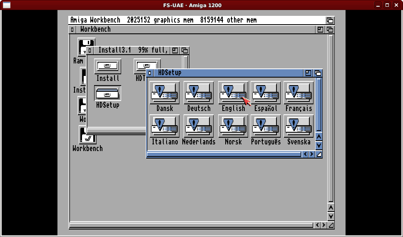
Task: Close the HDSetup window with its close gadget
Action: coord(150,73)
